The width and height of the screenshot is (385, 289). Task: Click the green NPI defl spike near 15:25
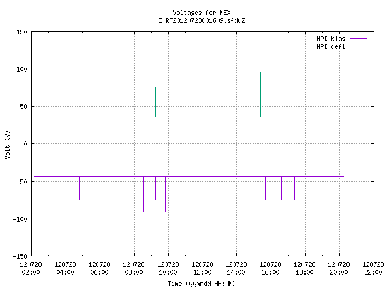pyautogui.click(x=260, y=95)
